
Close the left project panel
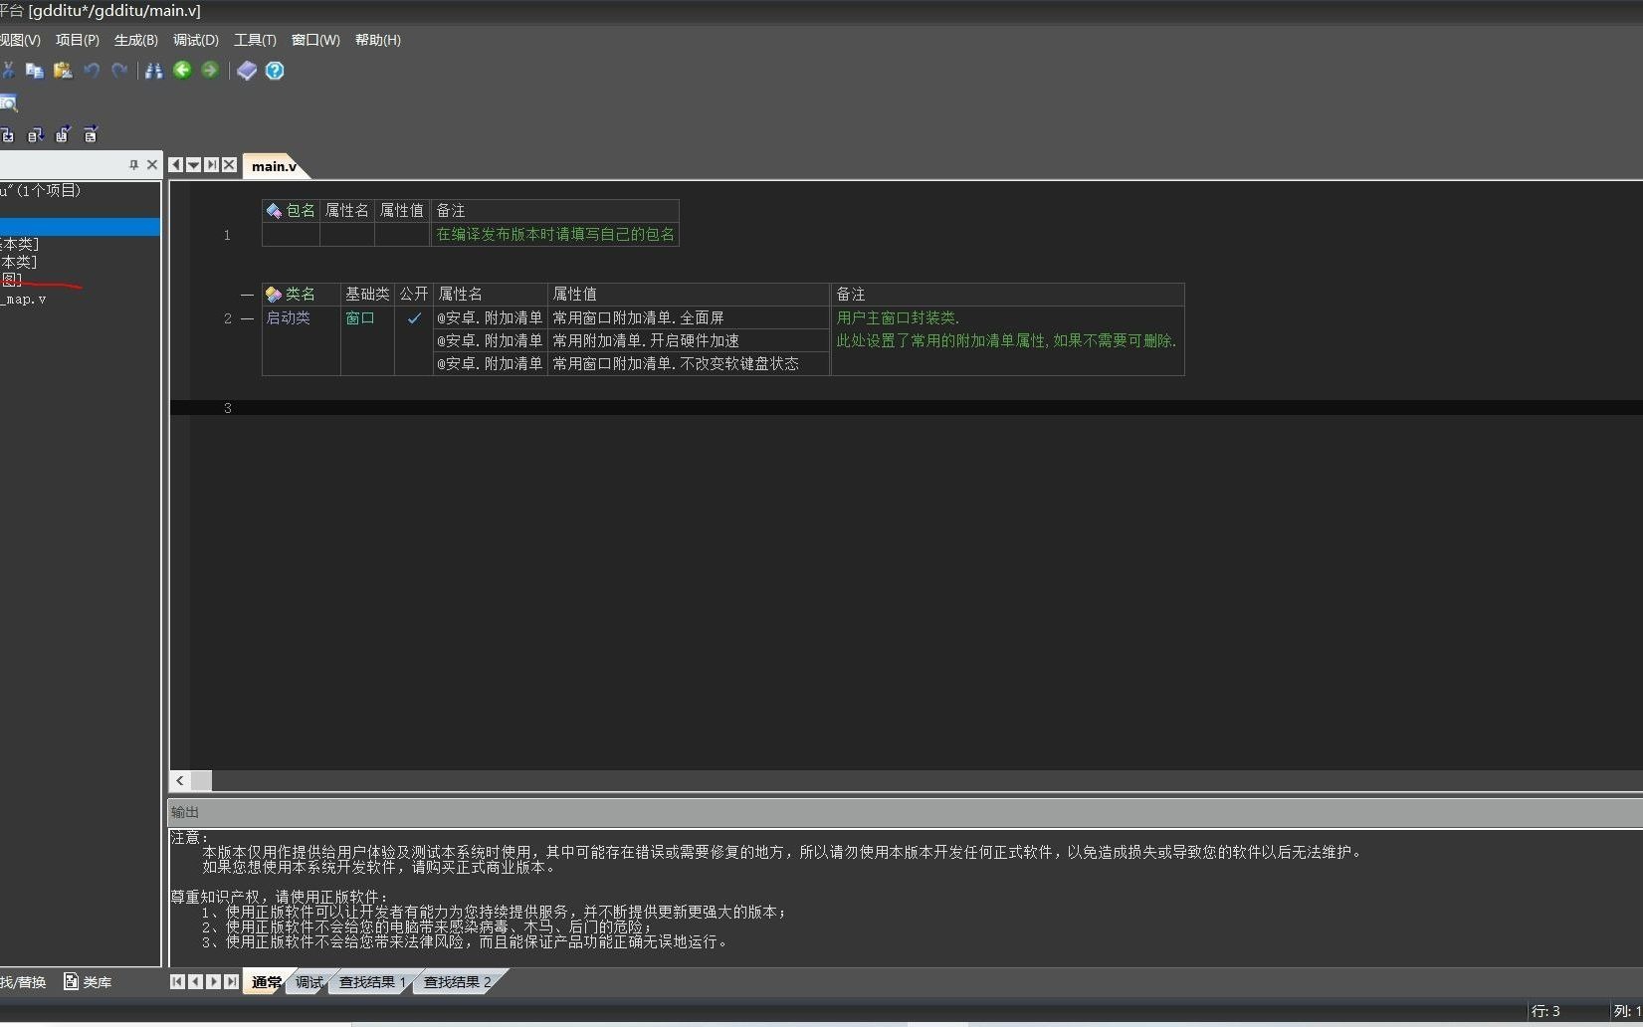pyautogui.click(x=152, y=165)
